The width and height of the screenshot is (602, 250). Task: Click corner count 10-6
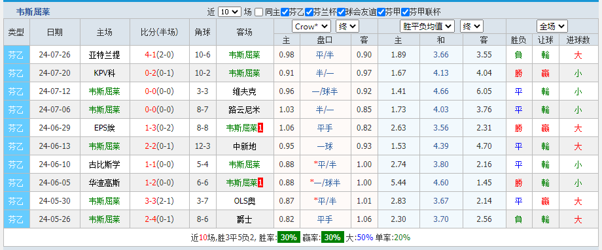click(203, 55)
